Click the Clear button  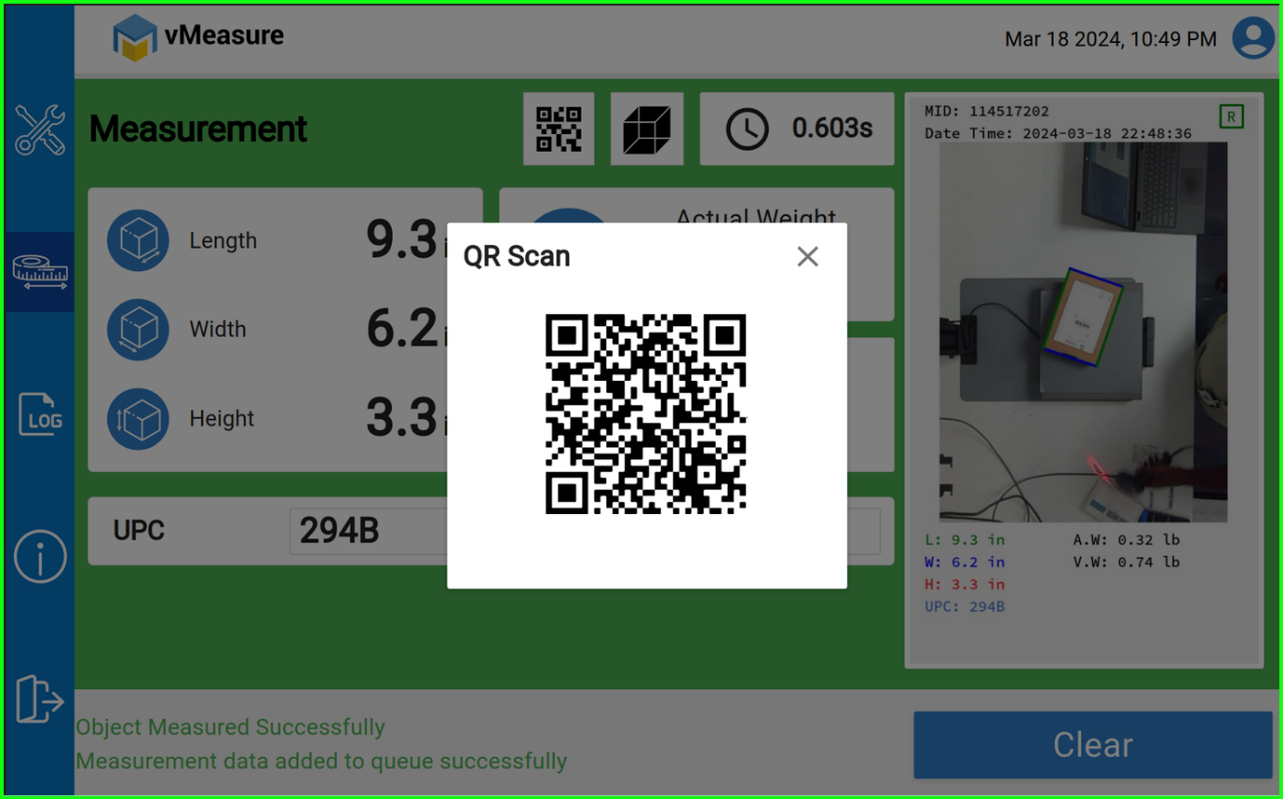pos(1093,745)
